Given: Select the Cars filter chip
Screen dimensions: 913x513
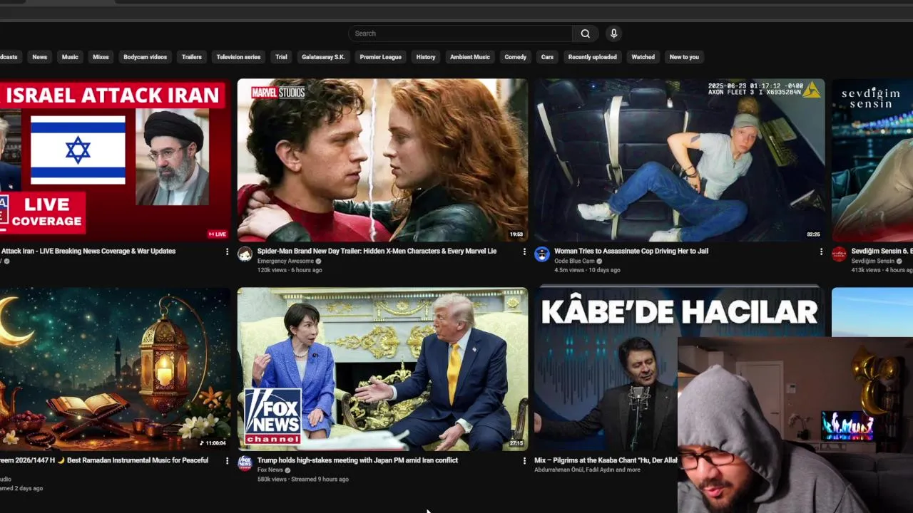Looking at the screenshot, I should click(547, 57).
